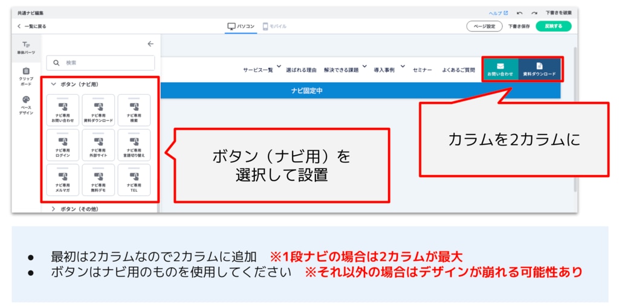Switch to the パソコン view tab

(241, 27)
